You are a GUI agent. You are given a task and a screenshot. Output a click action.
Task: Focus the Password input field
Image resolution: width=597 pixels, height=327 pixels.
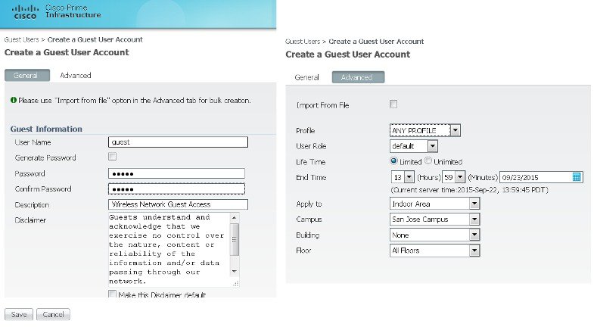pos(176,173)
